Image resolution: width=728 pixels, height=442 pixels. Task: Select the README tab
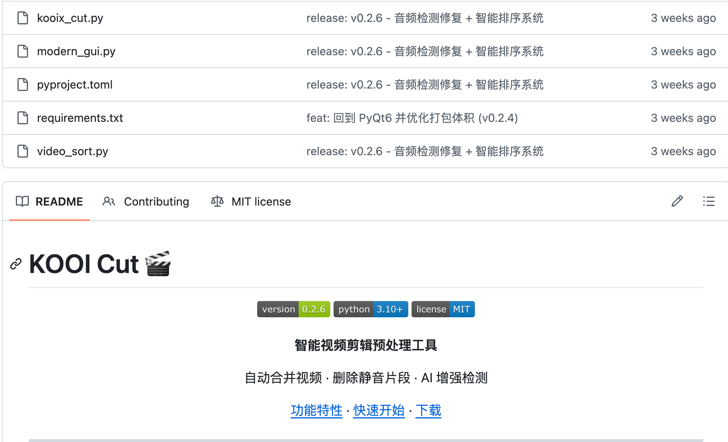59,201
